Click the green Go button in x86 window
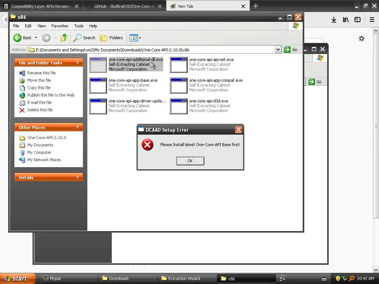The image size is (379, 284). coord(291,50)
